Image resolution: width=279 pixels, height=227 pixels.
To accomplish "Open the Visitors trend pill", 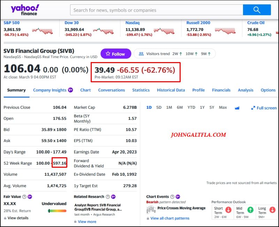I will (x=174, y=54).
